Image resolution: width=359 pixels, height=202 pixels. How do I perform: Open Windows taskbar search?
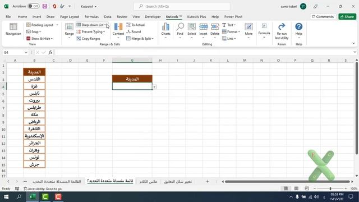[x=19, y=197]
